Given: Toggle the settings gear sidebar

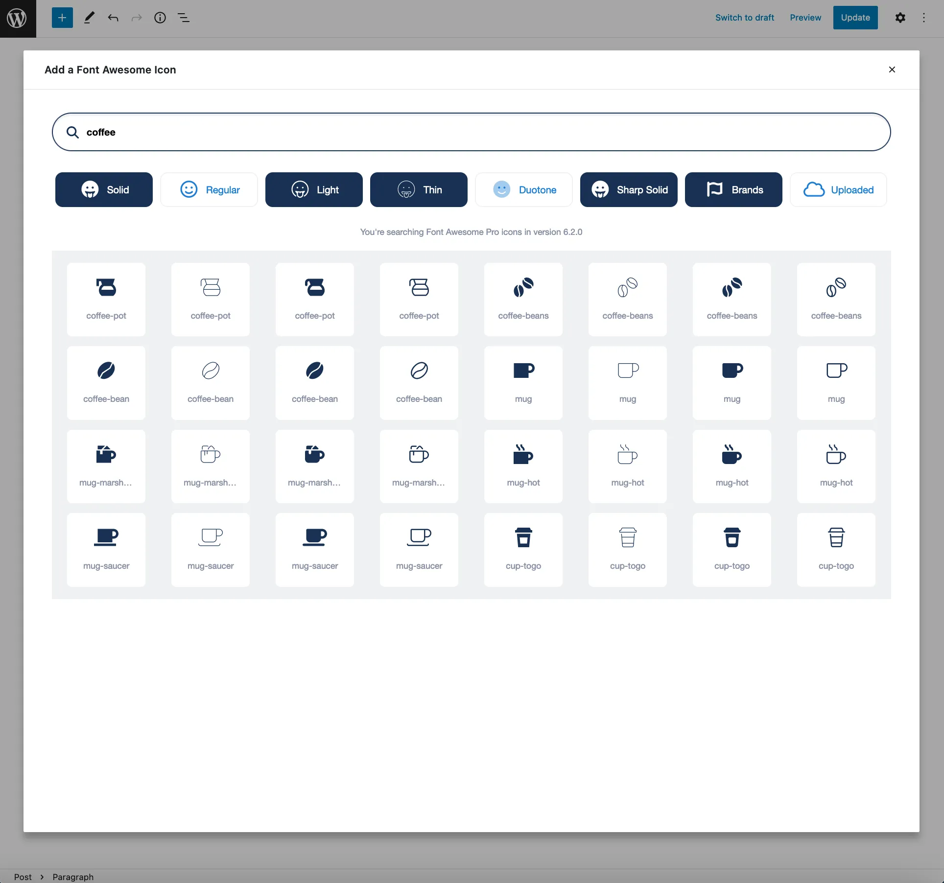Looking at the screenshot, I should click(x=900, y=18).
